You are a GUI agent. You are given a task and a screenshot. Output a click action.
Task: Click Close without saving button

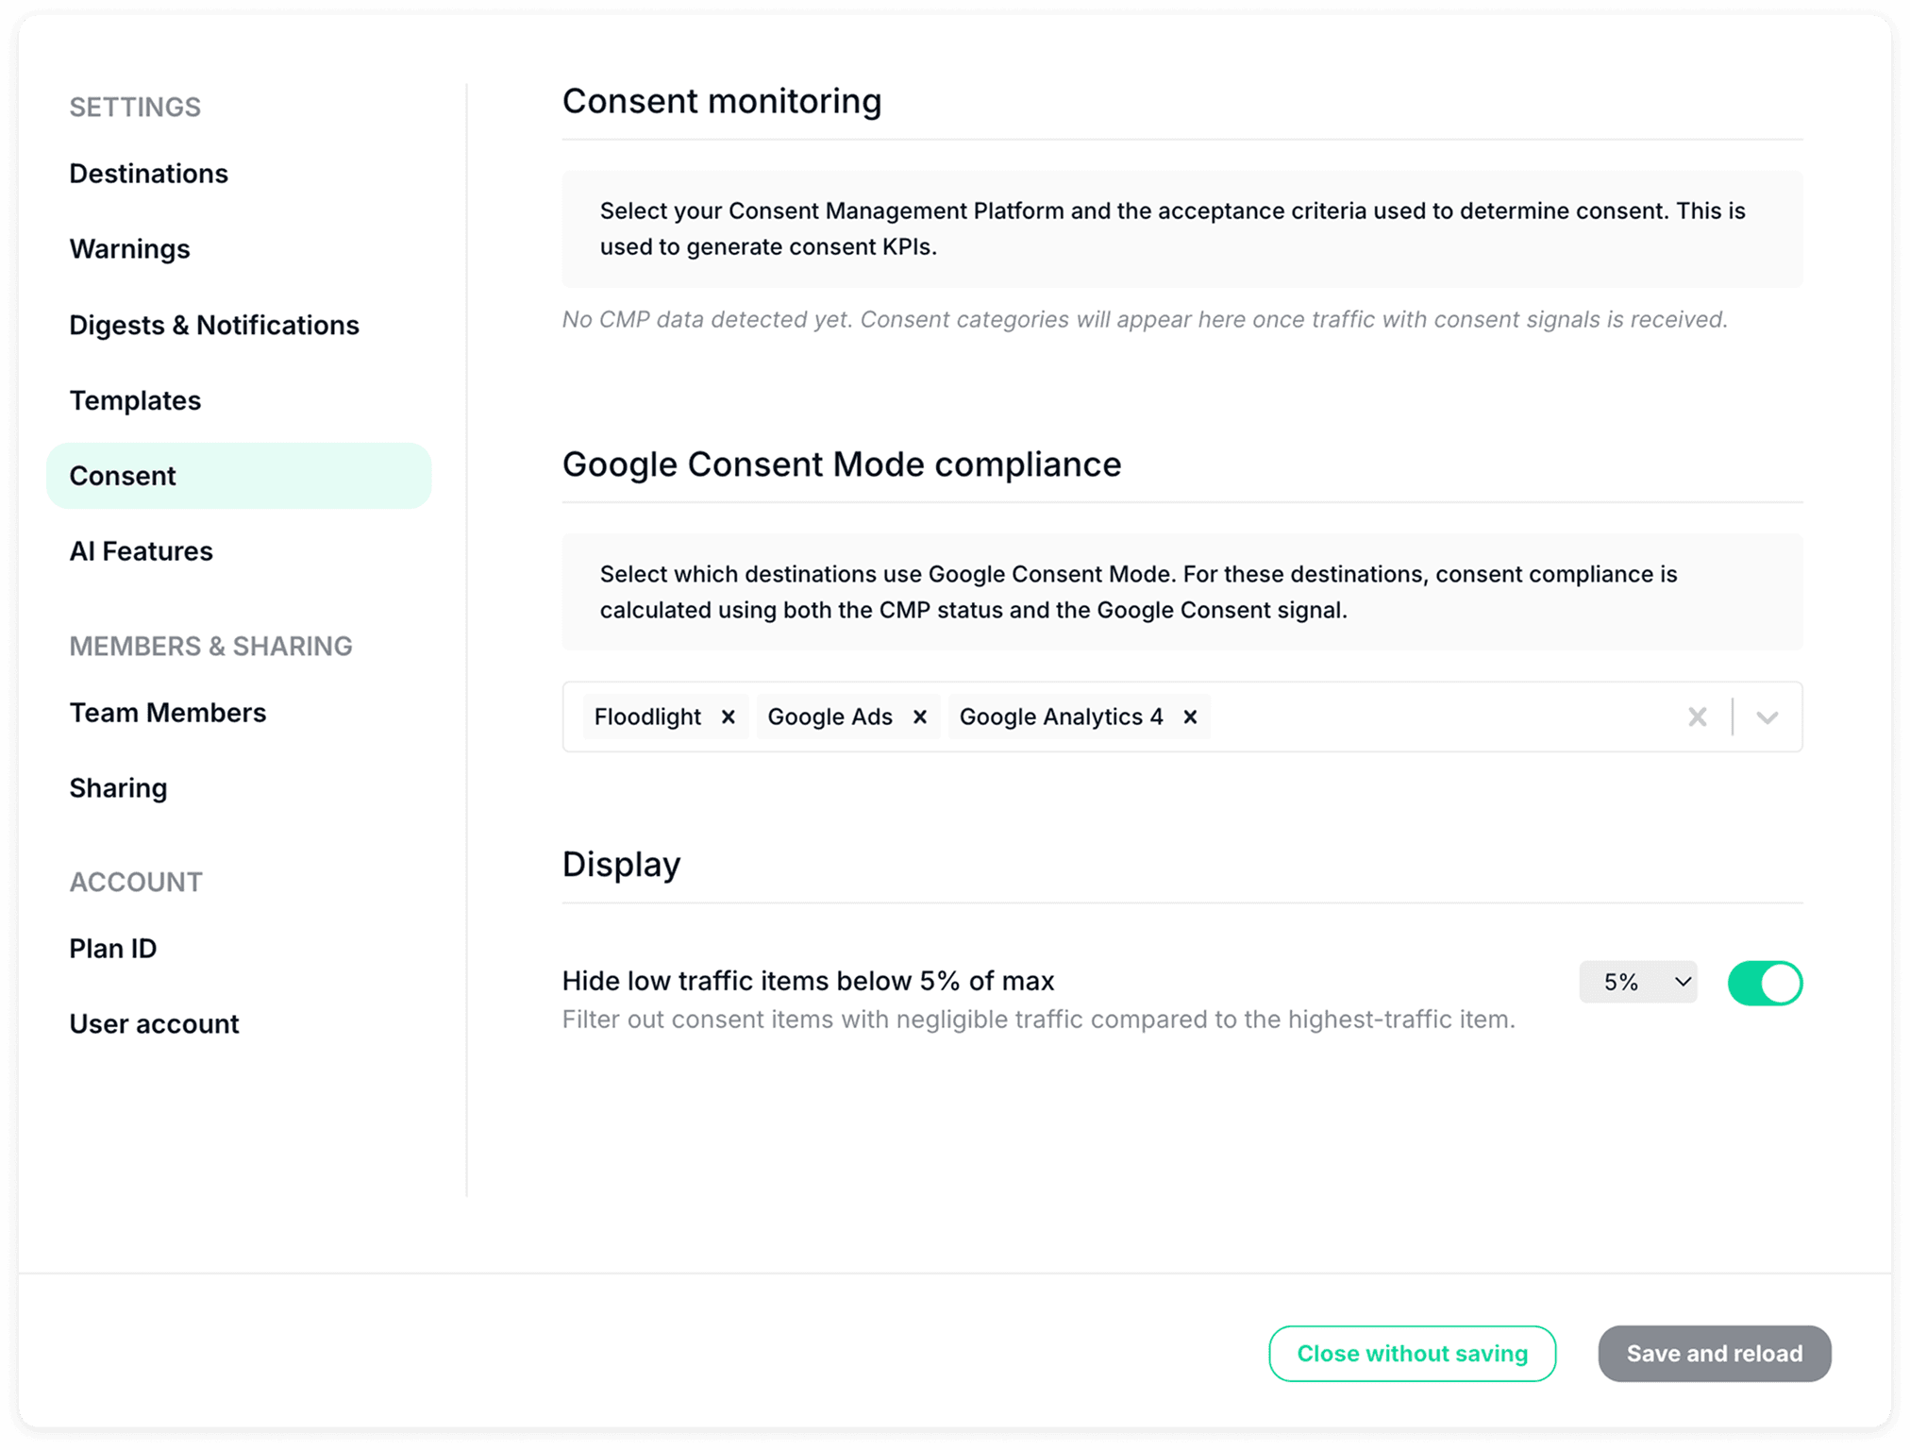[x=1412, y=1354]
